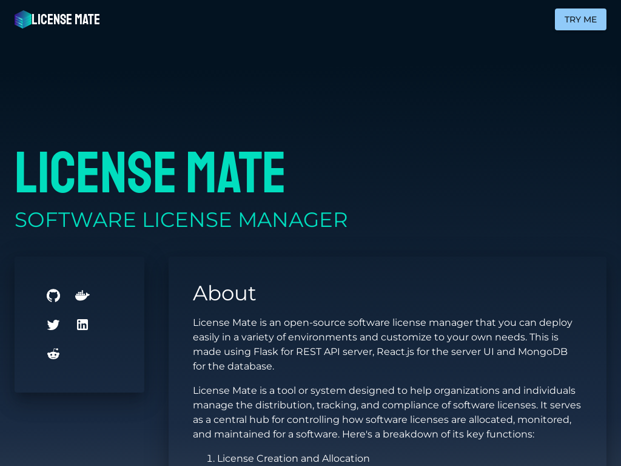Screen dimensions: 621x466
Task: Click the word Flask in the description
Action: click(x=266, y=352)
